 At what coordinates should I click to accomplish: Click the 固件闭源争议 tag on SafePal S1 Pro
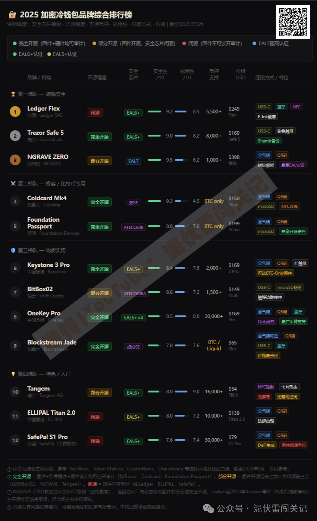tap(294, 445)
